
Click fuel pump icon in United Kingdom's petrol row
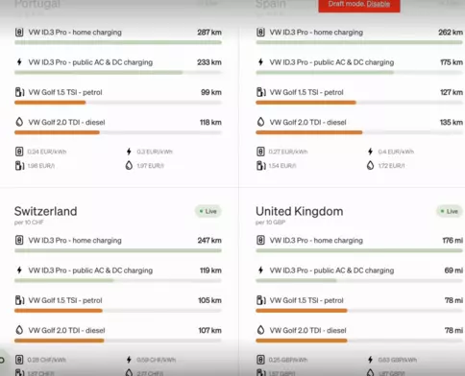(x=261, y=300)
